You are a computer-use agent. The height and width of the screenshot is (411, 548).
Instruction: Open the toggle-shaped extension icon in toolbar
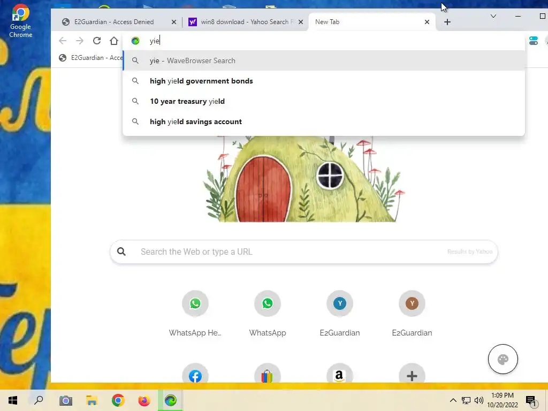point(534,41)
